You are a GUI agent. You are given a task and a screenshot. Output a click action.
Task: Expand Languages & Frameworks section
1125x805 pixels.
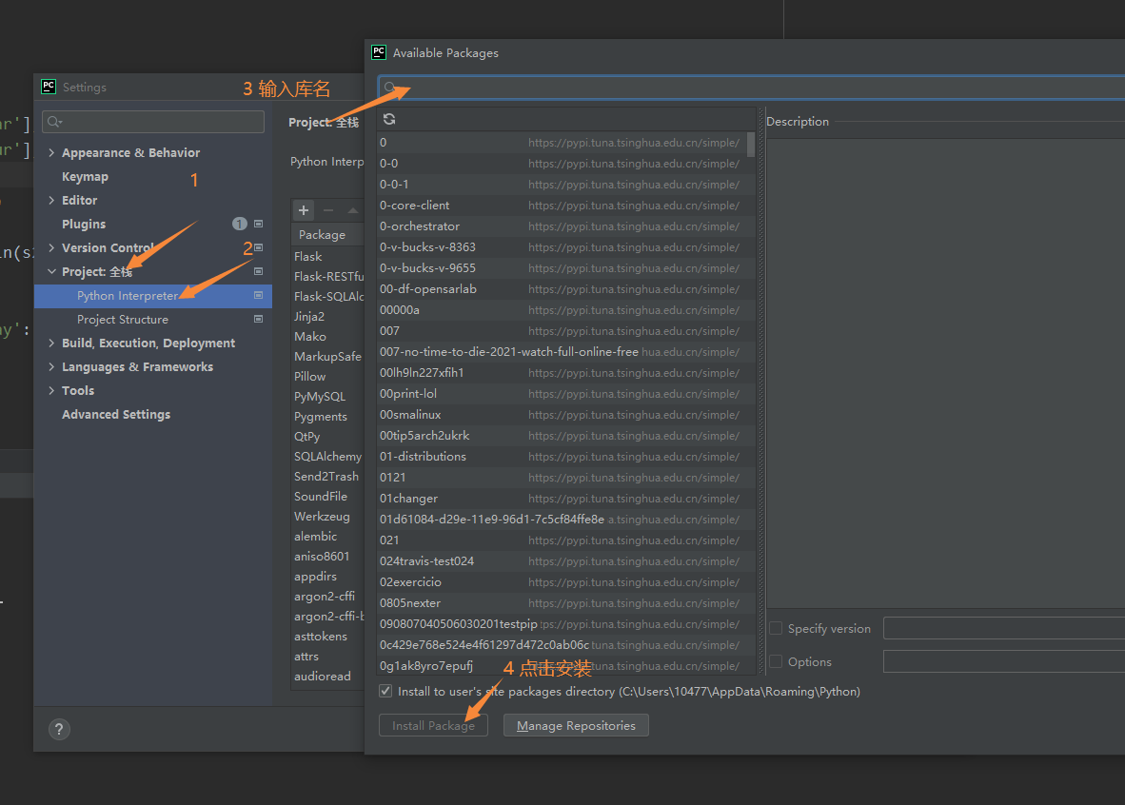pos(51,366)
